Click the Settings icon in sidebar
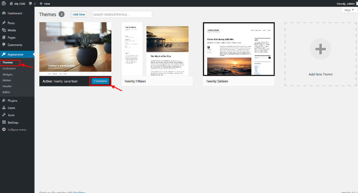 (x=4, y=122)
